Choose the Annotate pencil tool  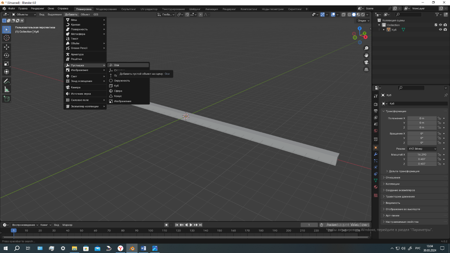(6, 81)
